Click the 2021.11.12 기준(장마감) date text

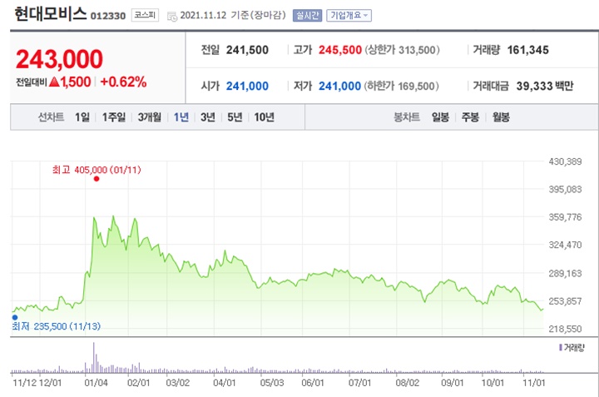pos(233,15)
